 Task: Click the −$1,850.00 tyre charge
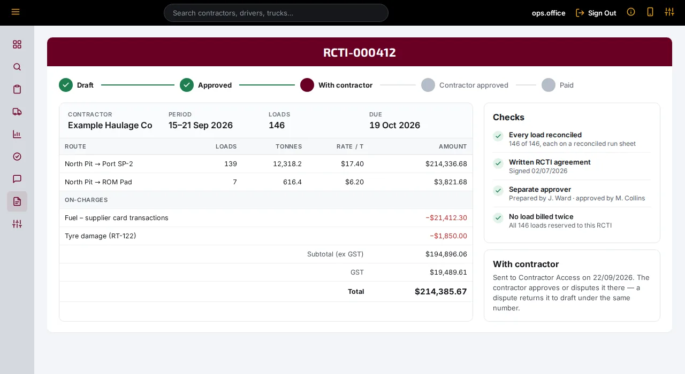(x=448, y=236)
